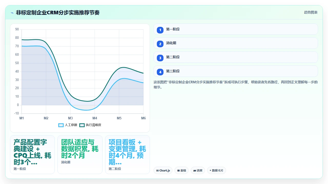Image resolution: width=328 pixels, height=184 pixels.
Task: Toggle the 执行清晰度 legend swatch
Action: pos(82,125)
